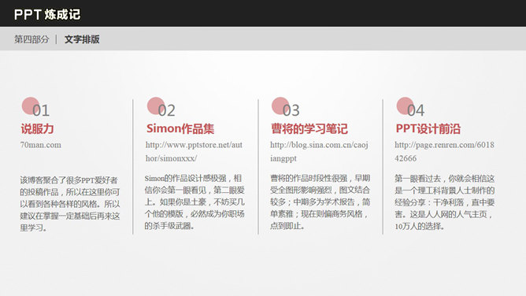Select the red heading 'Simon作品集'

click(180, 129)
